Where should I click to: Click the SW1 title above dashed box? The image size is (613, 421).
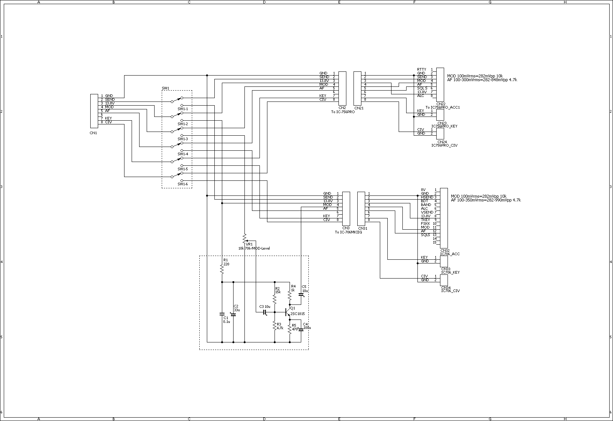[x=165, y=88]
